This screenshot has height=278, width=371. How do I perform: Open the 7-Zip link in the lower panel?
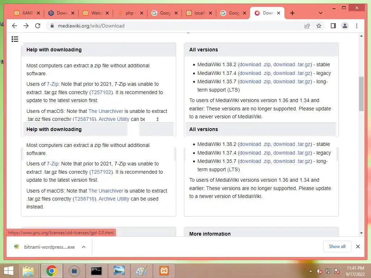coord(53,164)
